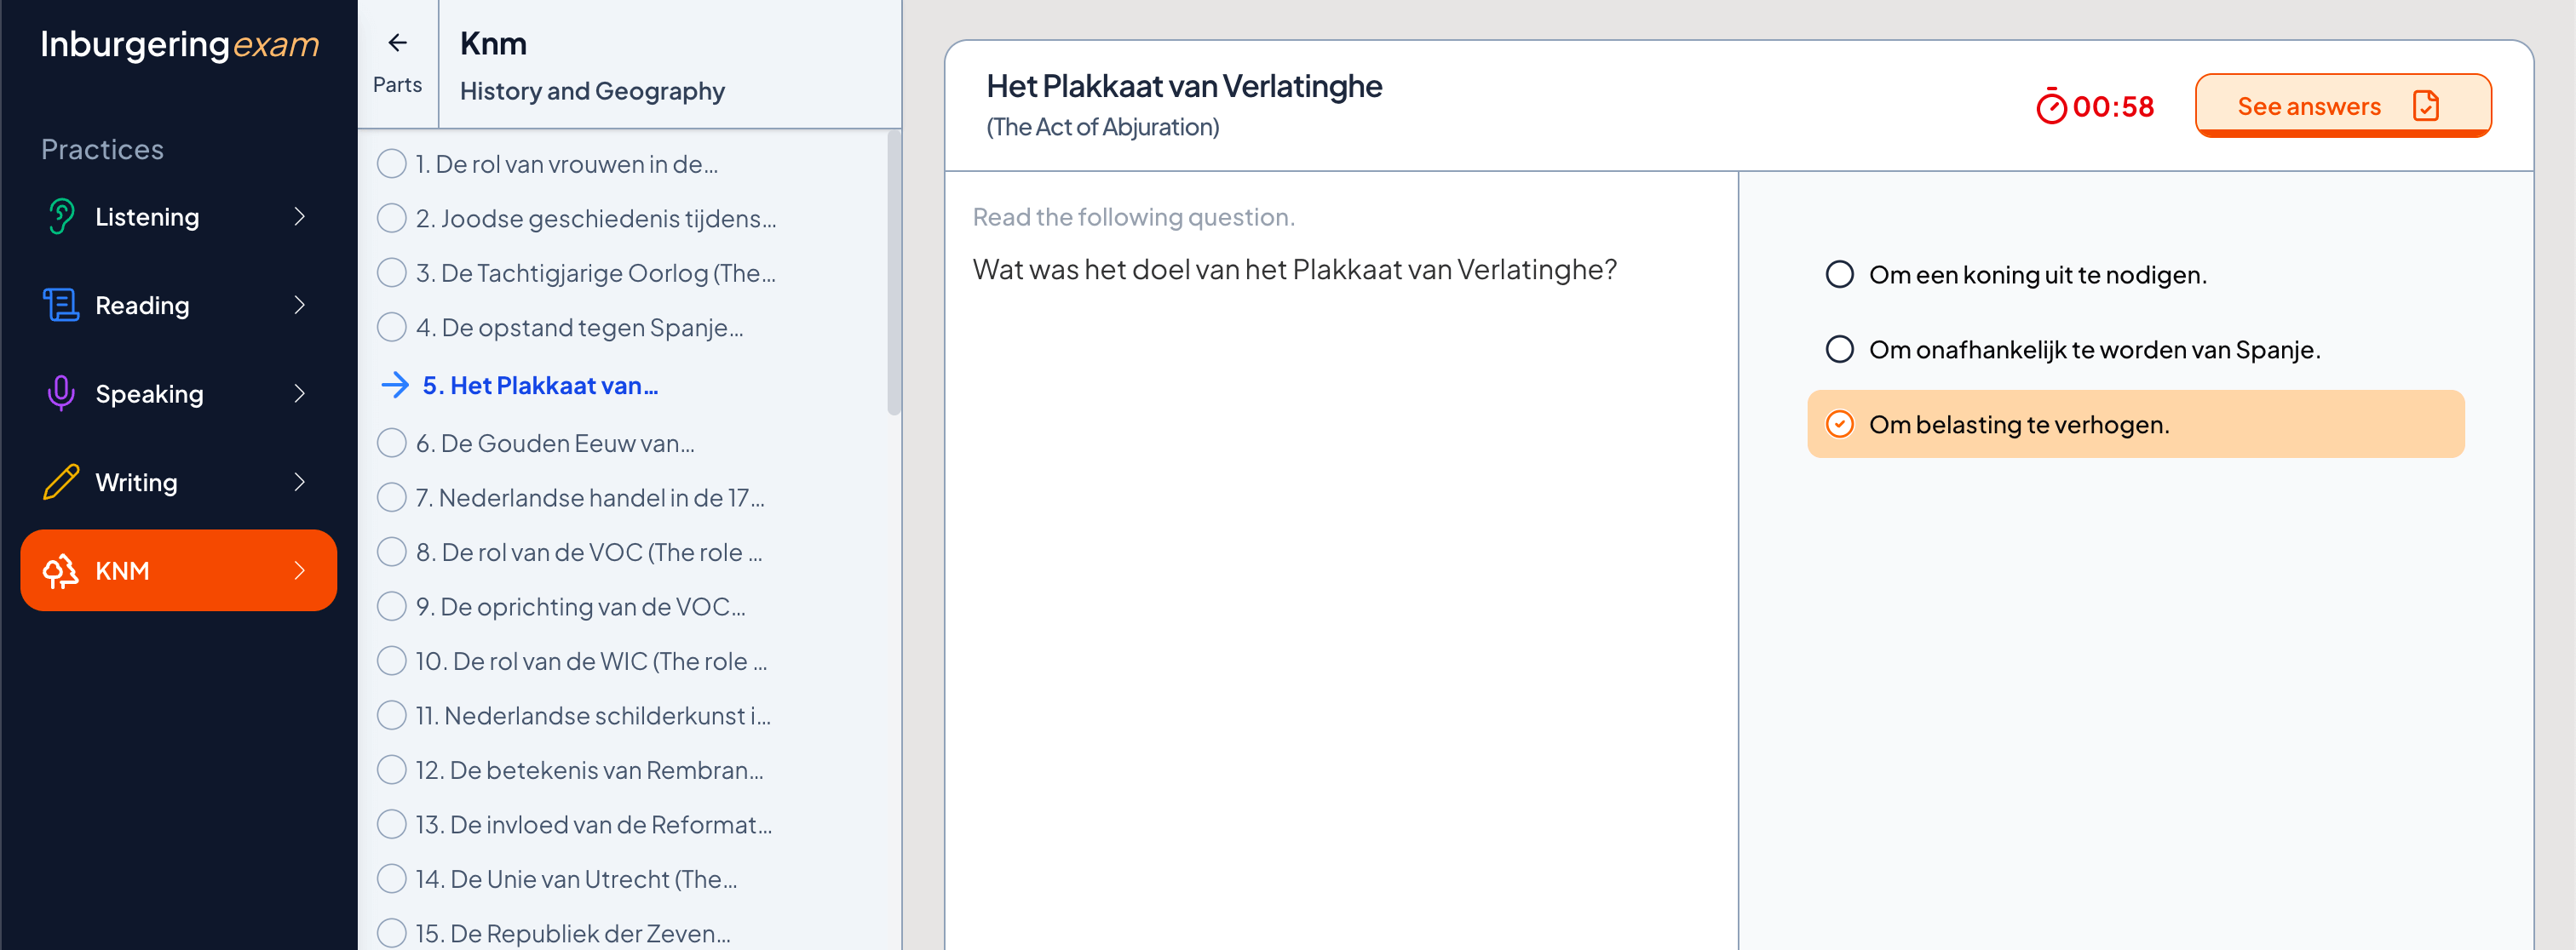This screenshot has height=950, width=2576.
Task: Open the Listening practice menu
Action: point(178,217)
